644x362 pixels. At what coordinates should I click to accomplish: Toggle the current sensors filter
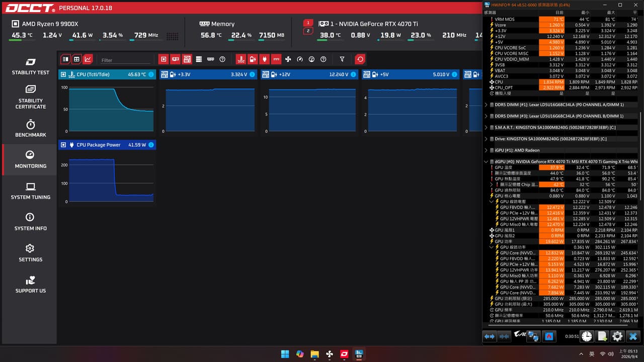pyautogui.click(x=276, y=59)
